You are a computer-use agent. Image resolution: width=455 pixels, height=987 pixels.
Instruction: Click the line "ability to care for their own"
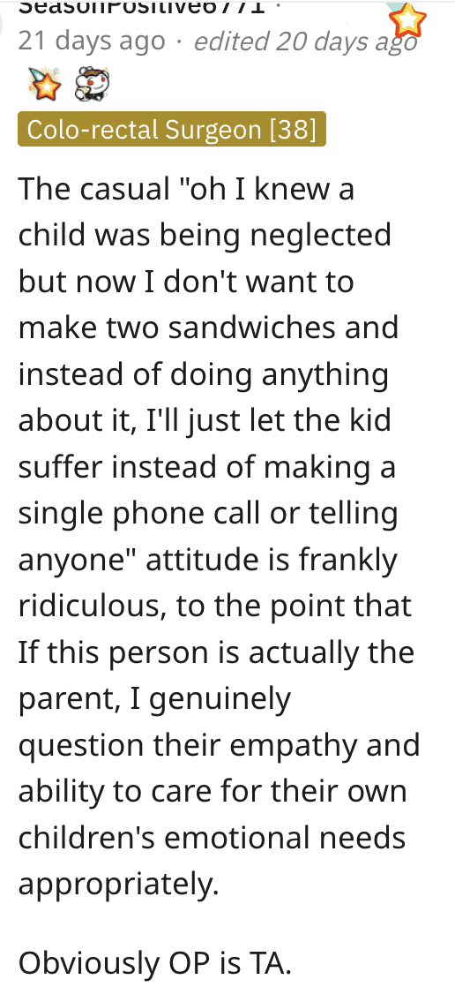pos(213,792)
